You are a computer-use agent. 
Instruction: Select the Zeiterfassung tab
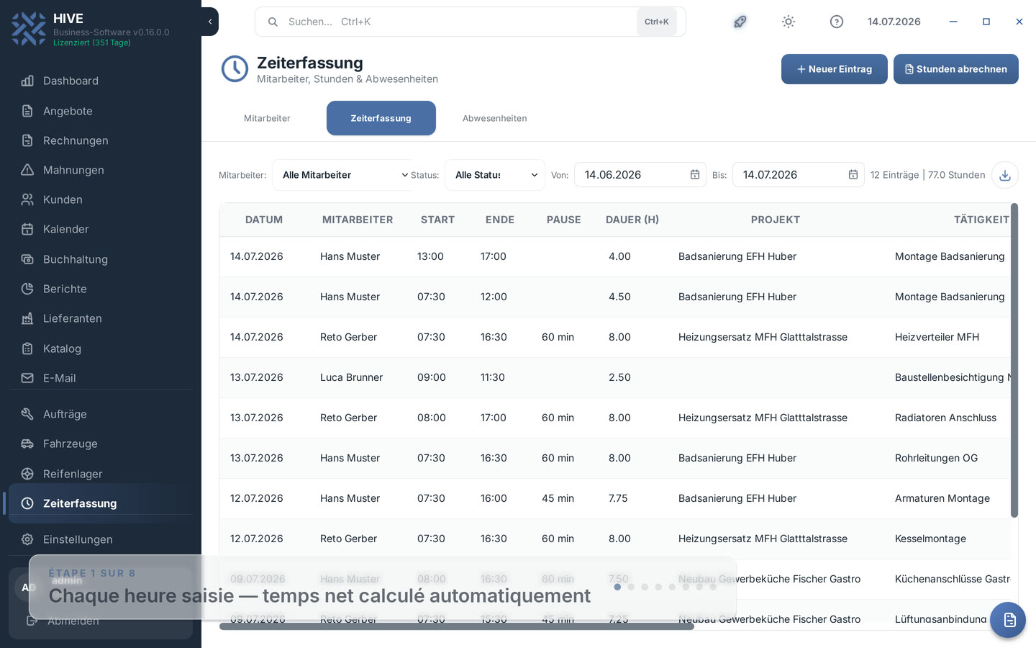tap(381, 118)
